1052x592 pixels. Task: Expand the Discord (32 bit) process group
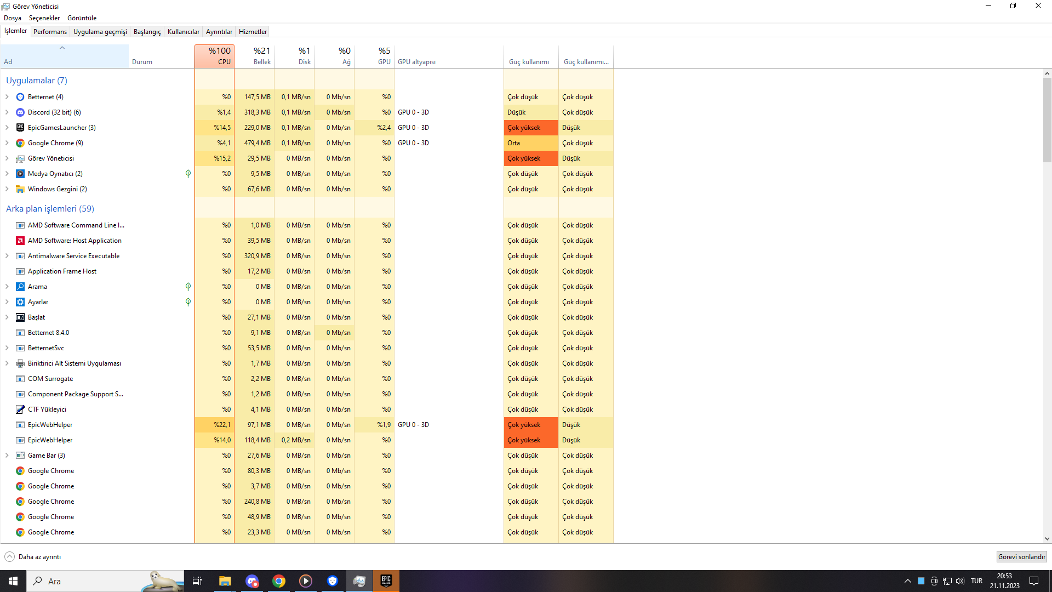pos(7,112)
